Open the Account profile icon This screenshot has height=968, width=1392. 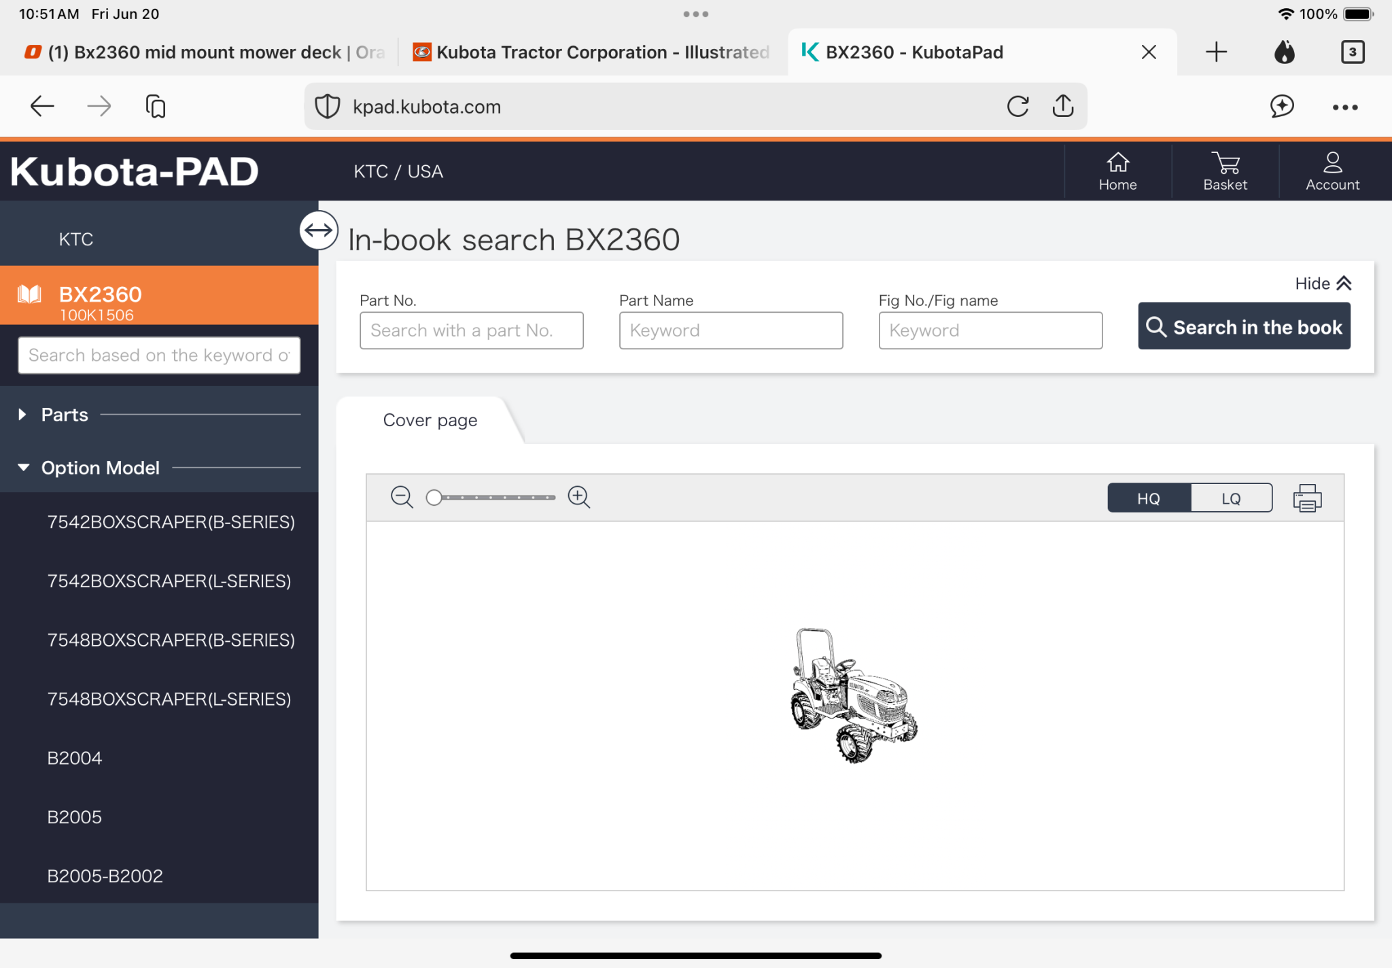click(1332, 171)
